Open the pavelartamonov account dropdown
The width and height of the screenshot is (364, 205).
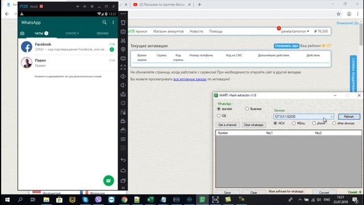[x=295, y=31]
